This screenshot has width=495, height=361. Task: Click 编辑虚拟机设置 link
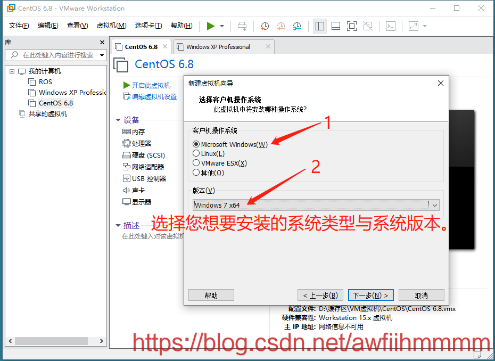point(154,97)
